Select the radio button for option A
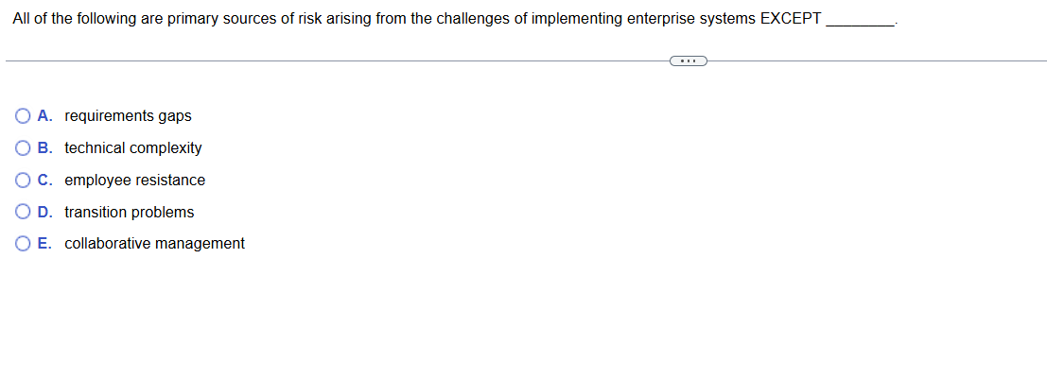 [23, 116]
